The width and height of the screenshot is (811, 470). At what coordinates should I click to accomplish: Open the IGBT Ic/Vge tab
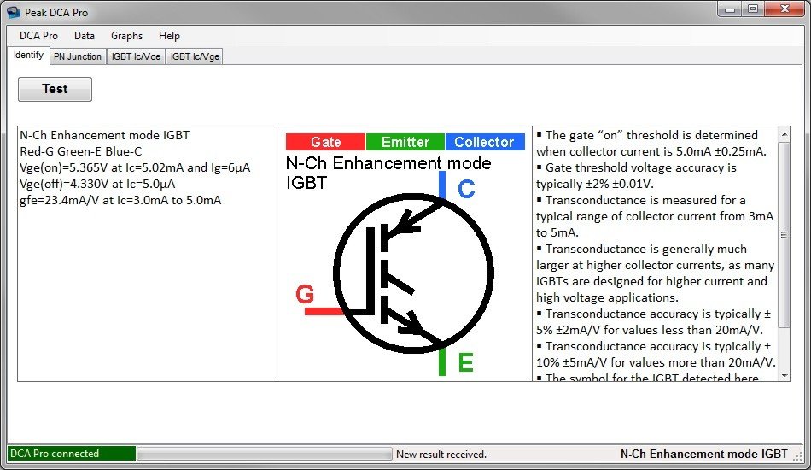pyautogui.click(x=195, y=56)
